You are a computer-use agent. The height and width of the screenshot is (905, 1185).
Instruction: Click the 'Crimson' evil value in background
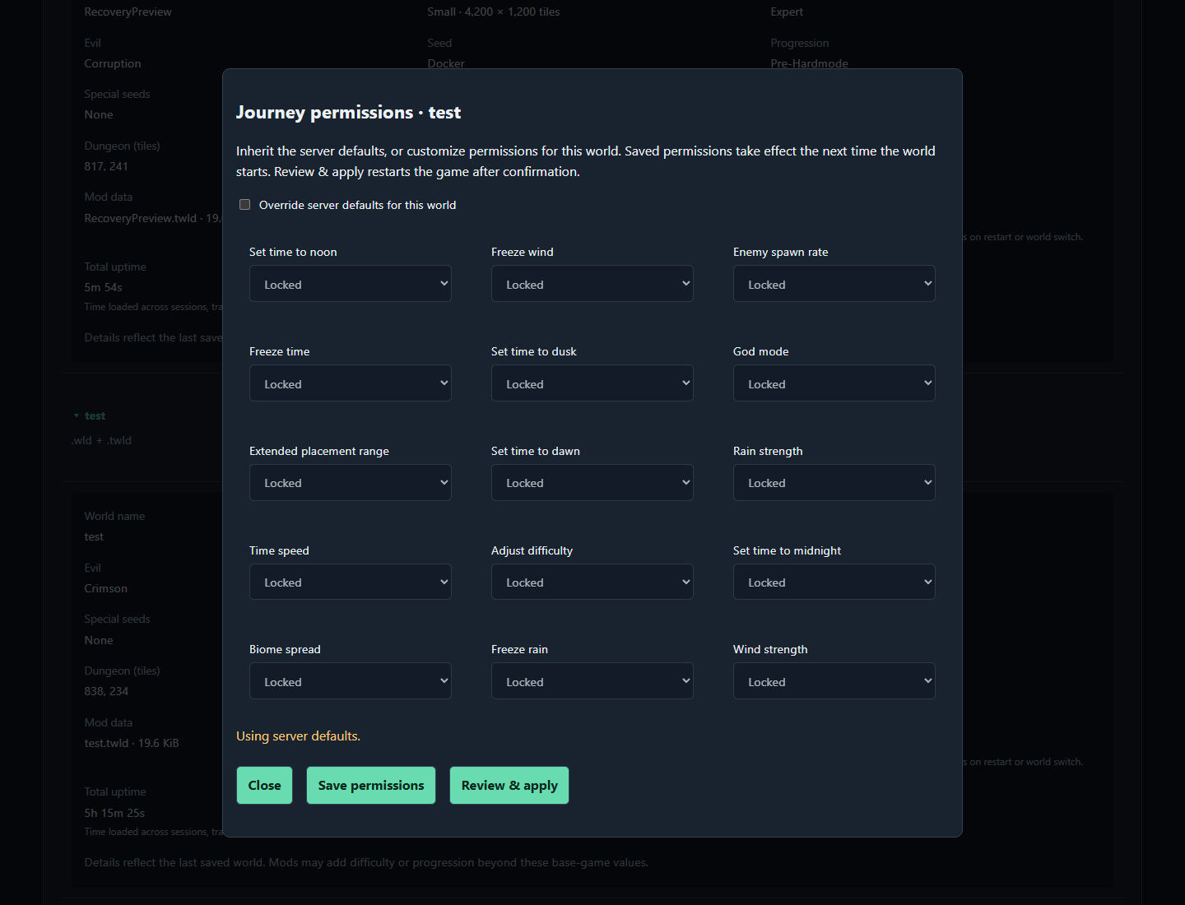[106, 589]
